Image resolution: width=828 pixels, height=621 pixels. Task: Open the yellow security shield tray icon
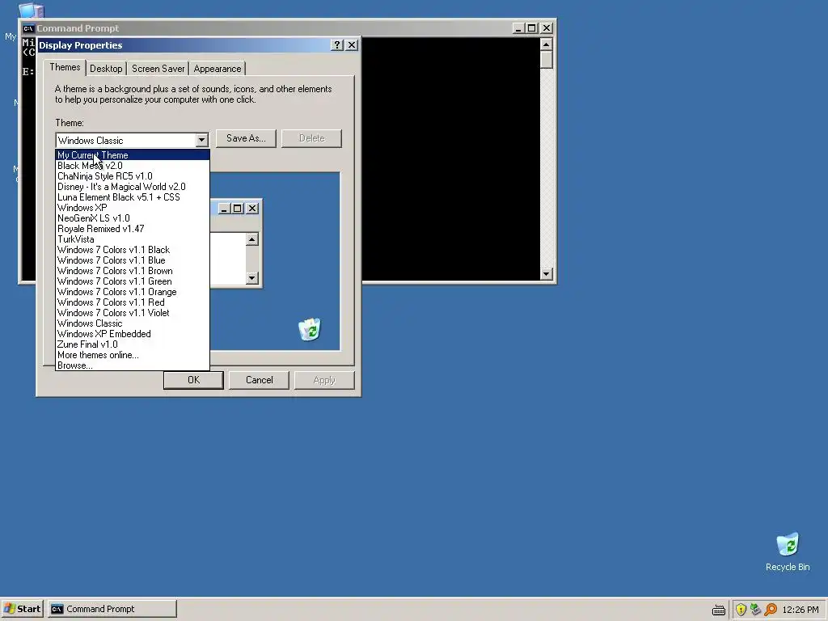pyautogui.click(x=741, y=610)
